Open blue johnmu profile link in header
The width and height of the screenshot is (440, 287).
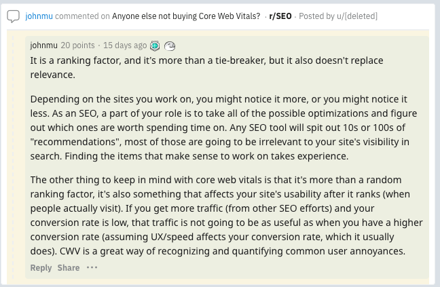point(39,16)
